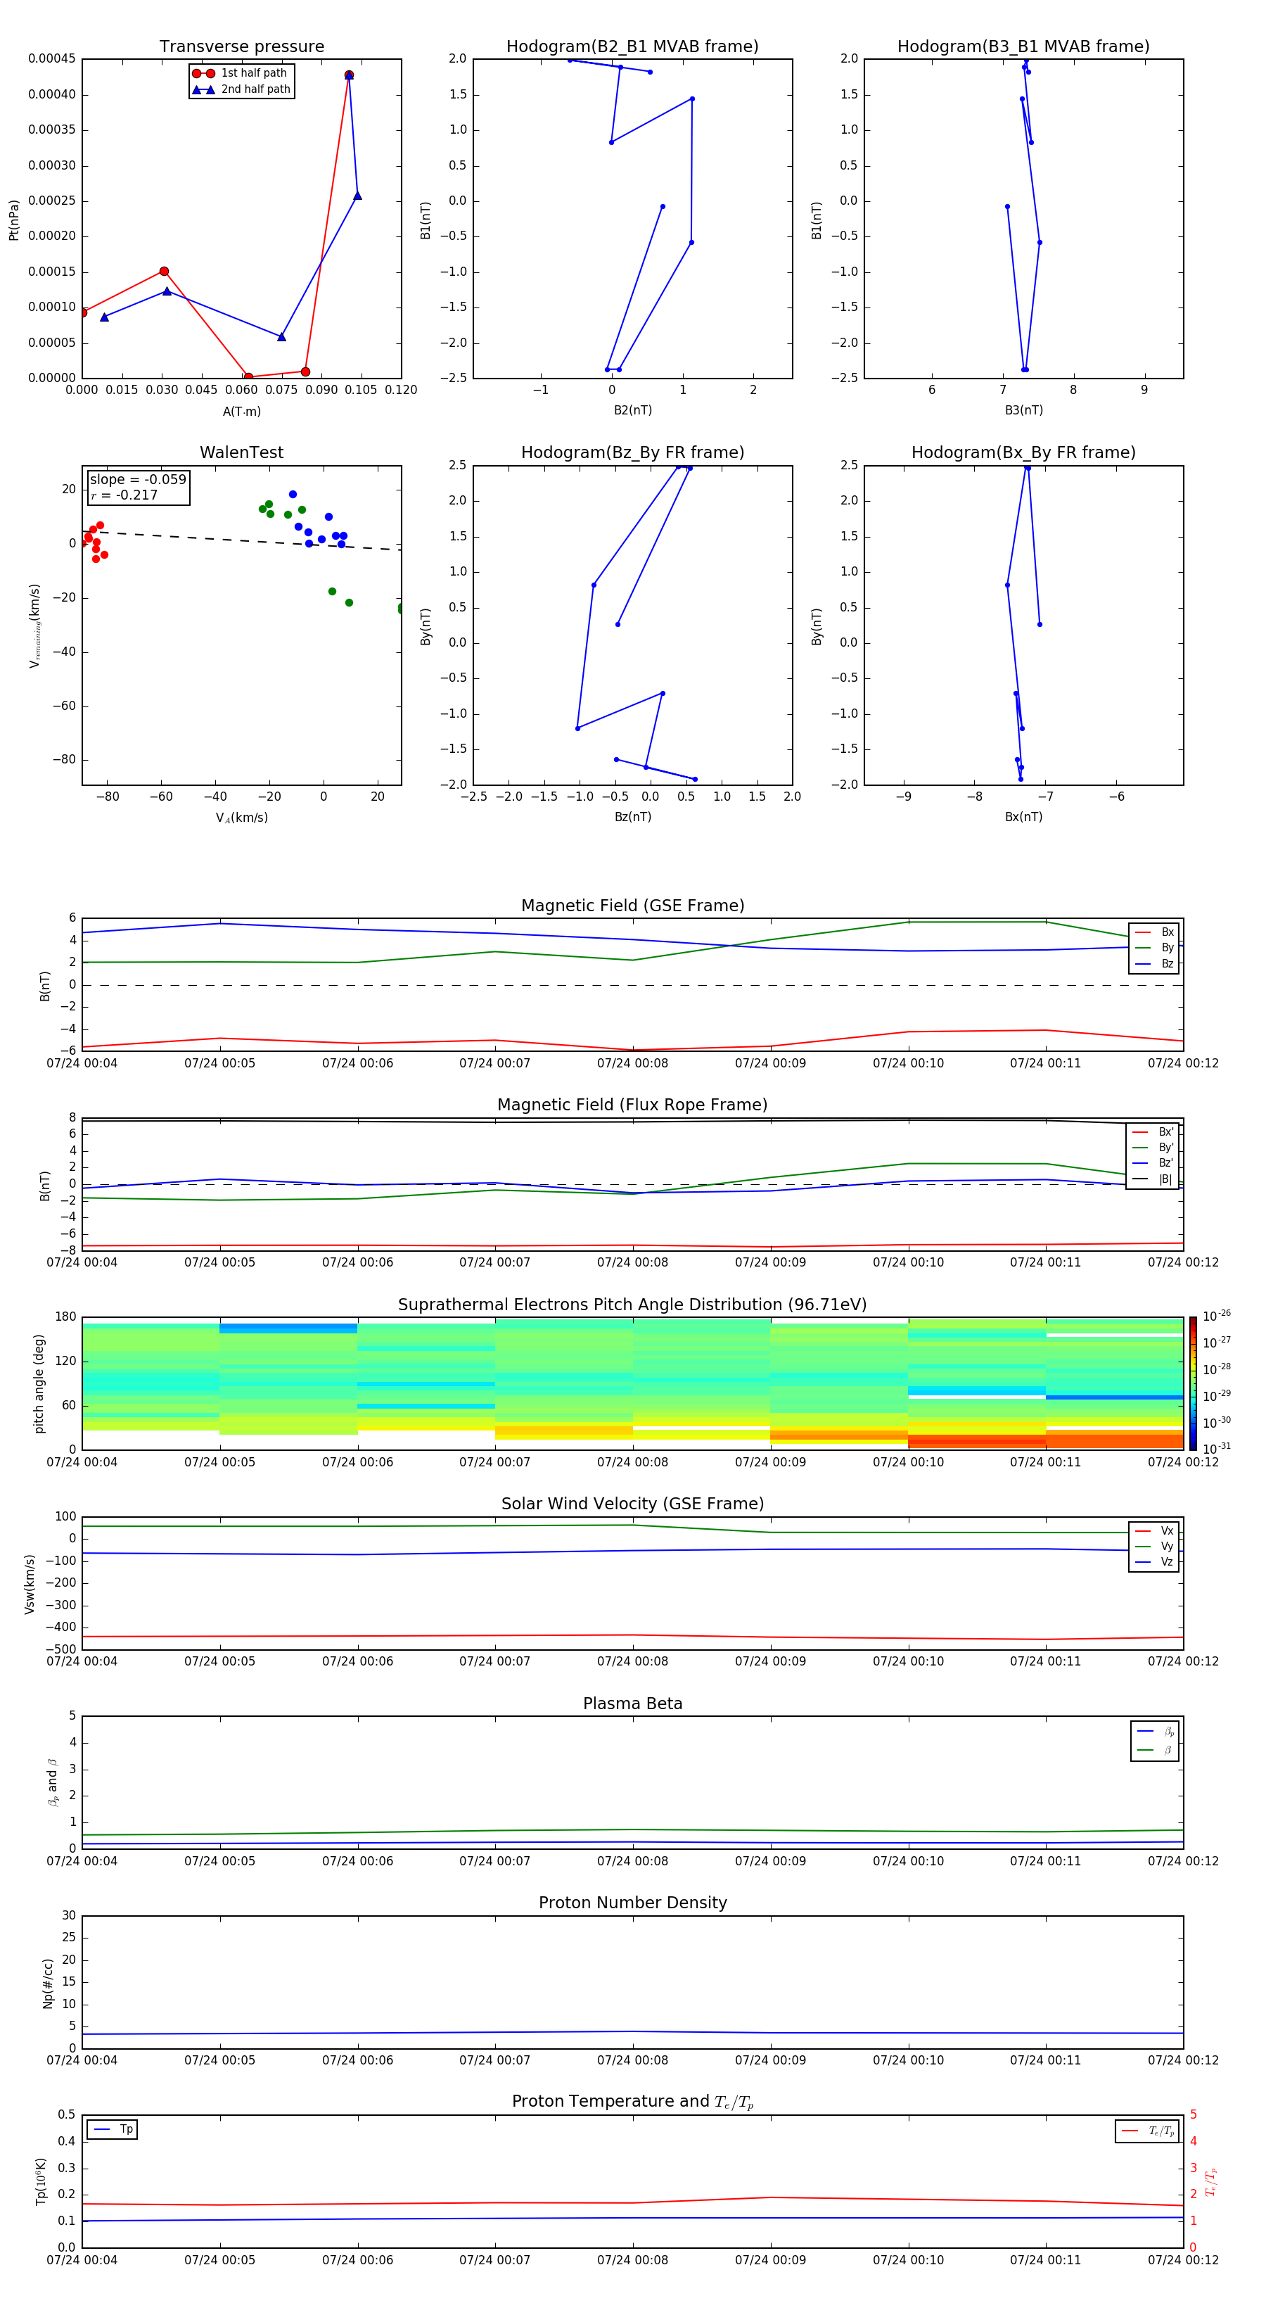Click '10^-31' colorbar tick label
The width and height of the screenshot is (1266, 2322).
pos(1217,1449)
